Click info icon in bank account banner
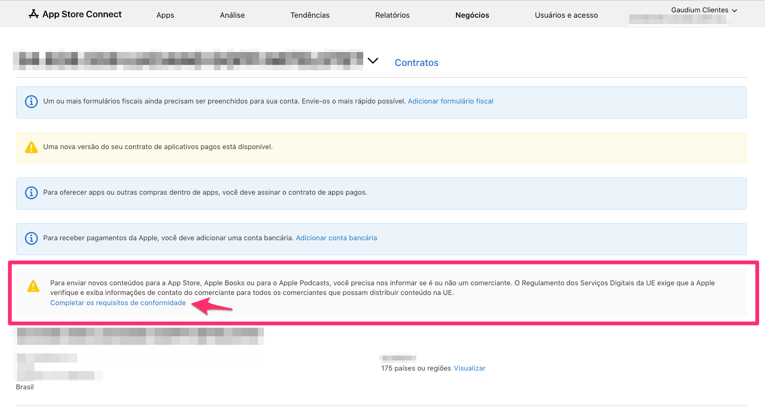 click(32, 238)
